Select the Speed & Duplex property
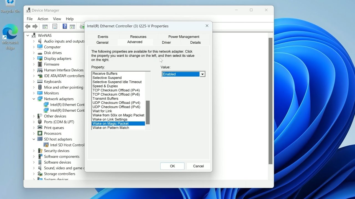 pyautogui.click(x=105, y=86)
